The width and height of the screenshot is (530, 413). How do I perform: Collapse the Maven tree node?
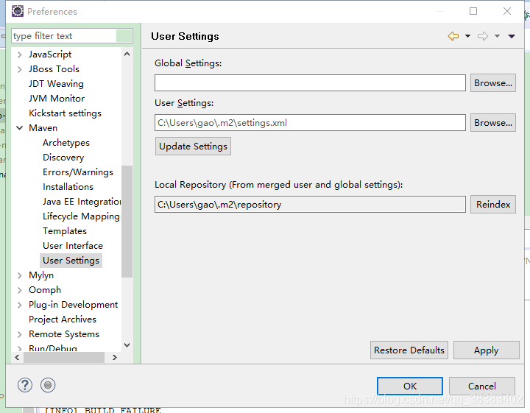point(20,128)
